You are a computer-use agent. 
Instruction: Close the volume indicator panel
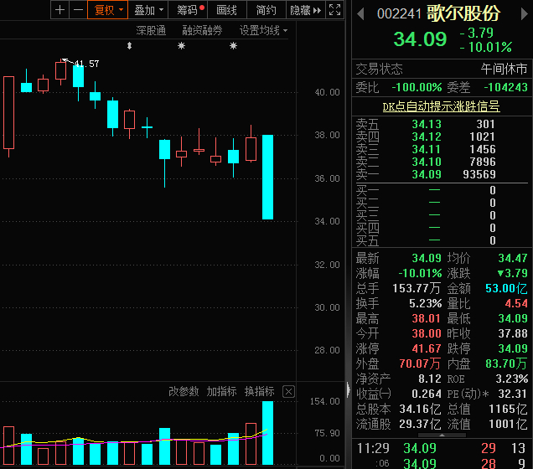288,392
